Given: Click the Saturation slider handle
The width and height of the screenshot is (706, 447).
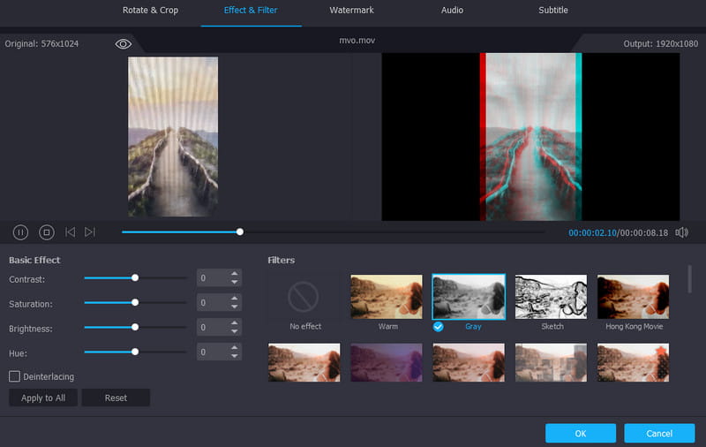Looking at the screenshot, I should coord(135,302).
